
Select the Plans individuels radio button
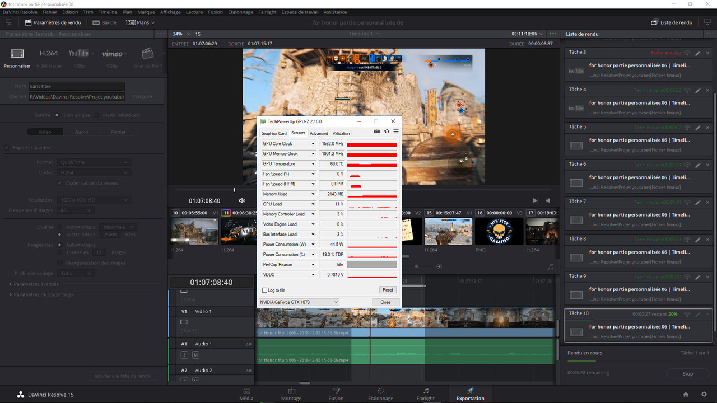(x=97, y=115)
